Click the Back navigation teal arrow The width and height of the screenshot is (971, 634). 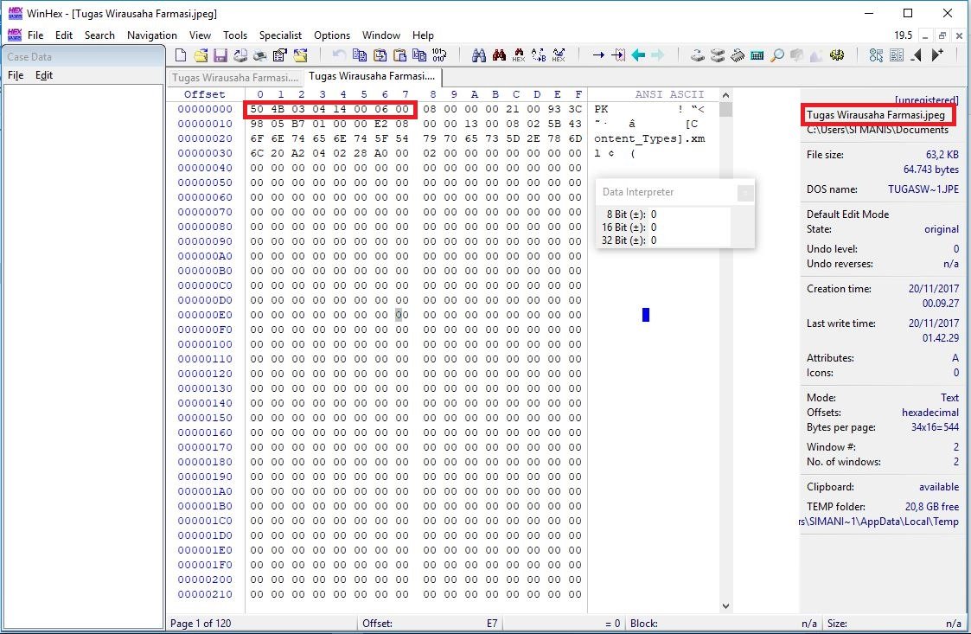point(638,55)
